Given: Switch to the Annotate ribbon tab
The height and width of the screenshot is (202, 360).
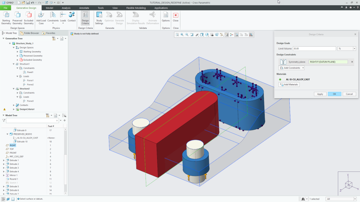Looking at the screenshot, I should 84,8.
